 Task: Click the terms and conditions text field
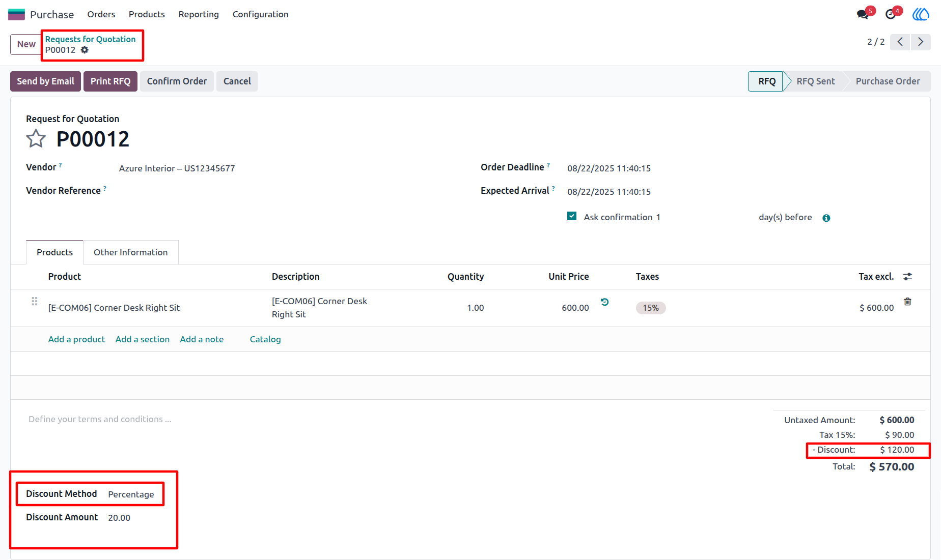pos(100,419)
